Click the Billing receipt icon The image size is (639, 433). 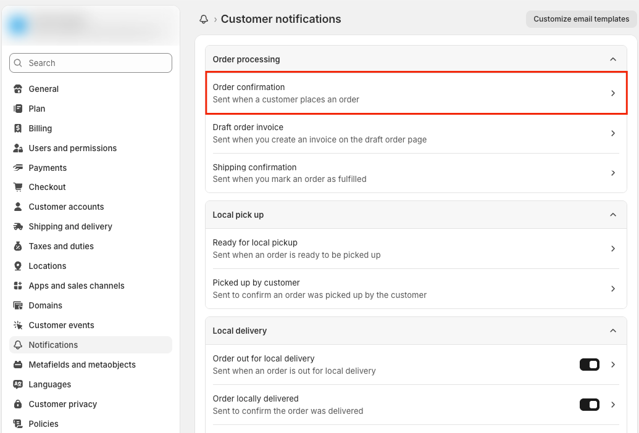pyautogui.click(x=18, y=128)
